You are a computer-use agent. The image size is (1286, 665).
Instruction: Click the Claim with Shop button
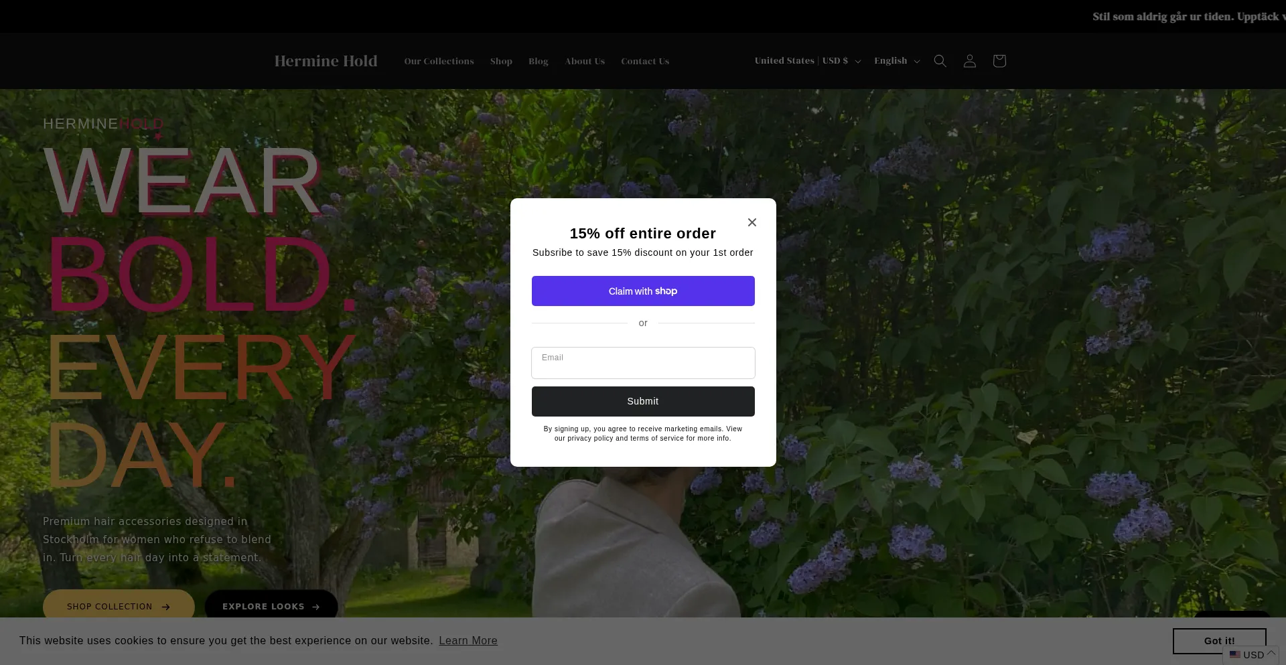643,291
